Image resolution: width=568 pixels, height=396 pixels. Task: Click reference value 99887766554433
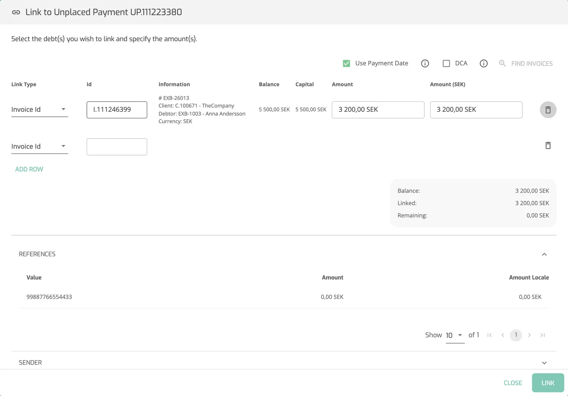point(49,297)
